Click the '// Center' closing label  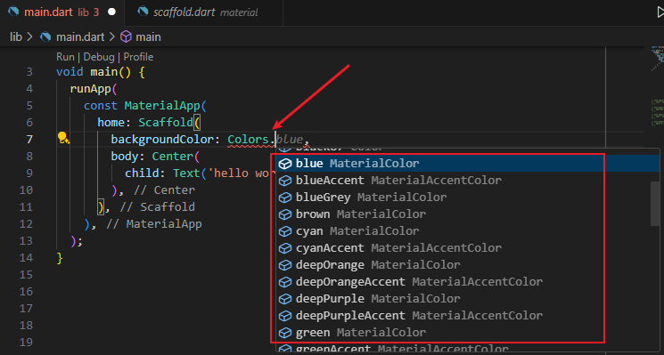pyautogui.click(x=164, y=190)
